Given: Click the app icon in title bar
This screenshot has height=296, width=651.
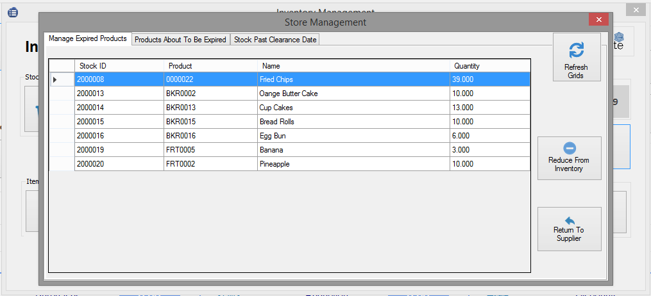Looking at the screenshot, I should 13,12.
